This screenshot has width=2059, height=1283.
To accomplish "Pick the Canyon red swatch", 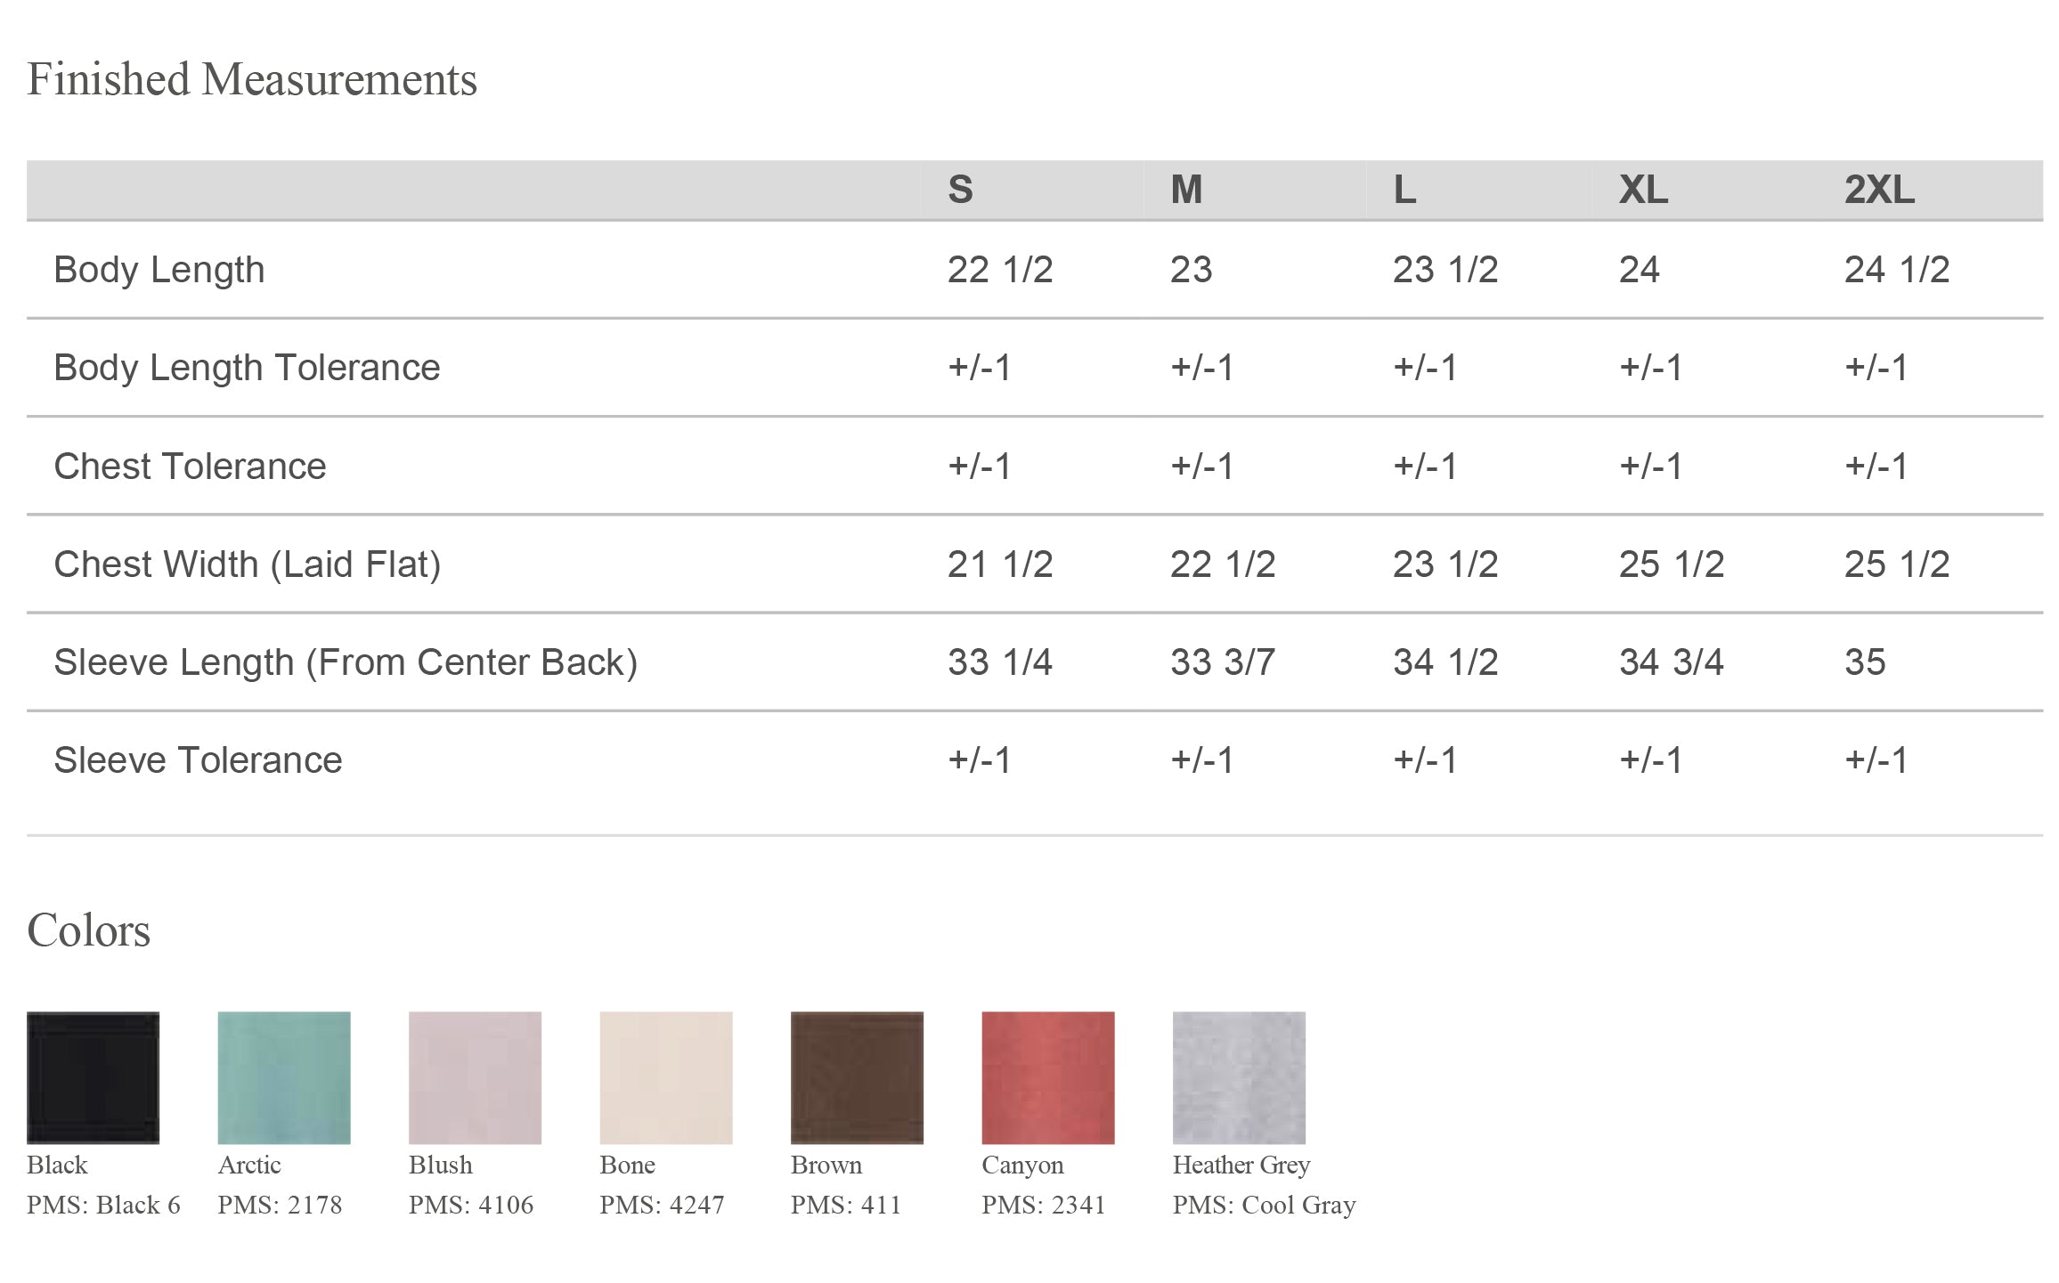I will click(1048, 1077).
